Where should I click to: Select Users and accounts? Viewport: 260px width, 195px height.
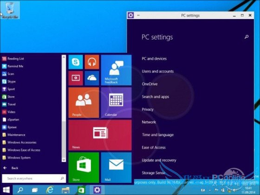(158, 71)
